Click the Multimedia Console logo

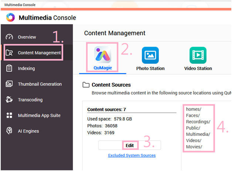pyautogui.click(x=11, y=17)
